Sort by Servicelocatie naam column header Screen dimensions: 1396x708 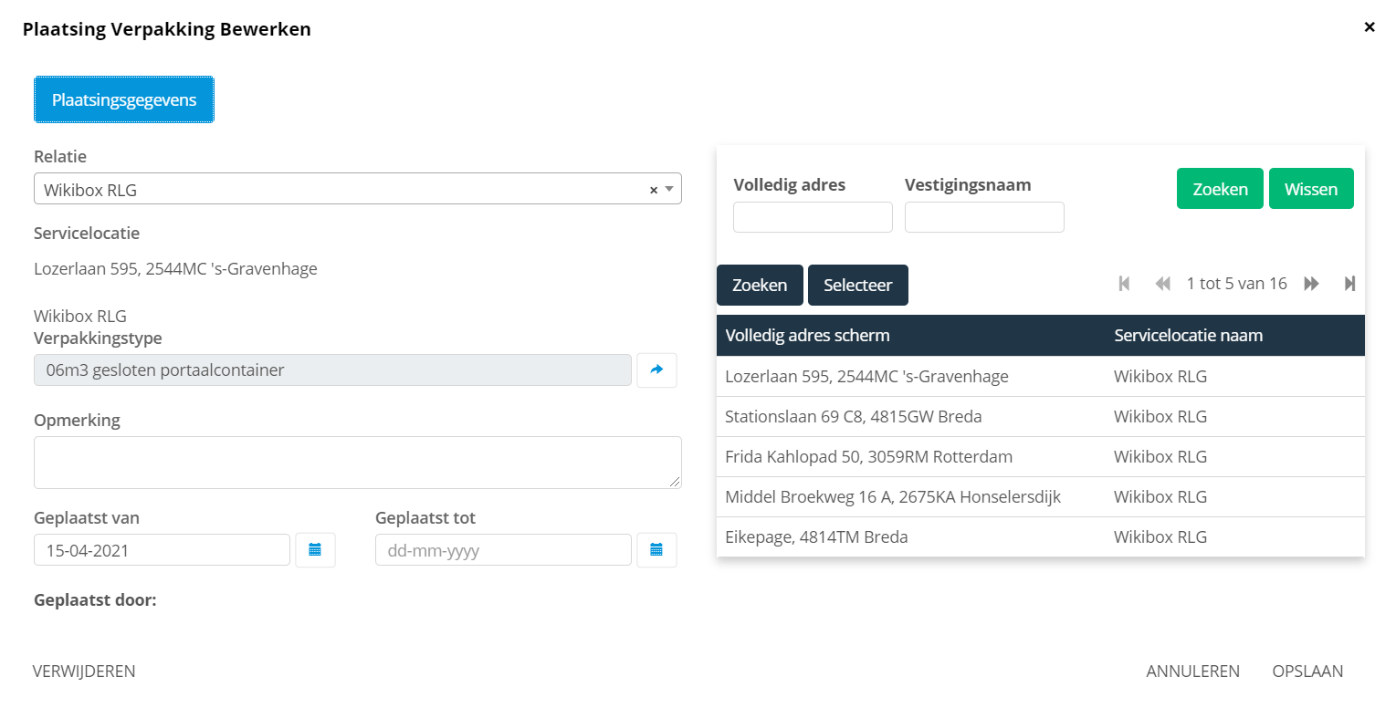1189,335
